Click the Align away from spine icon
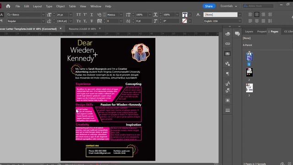This screenshot has width=293, height=165. pos(270,21)
